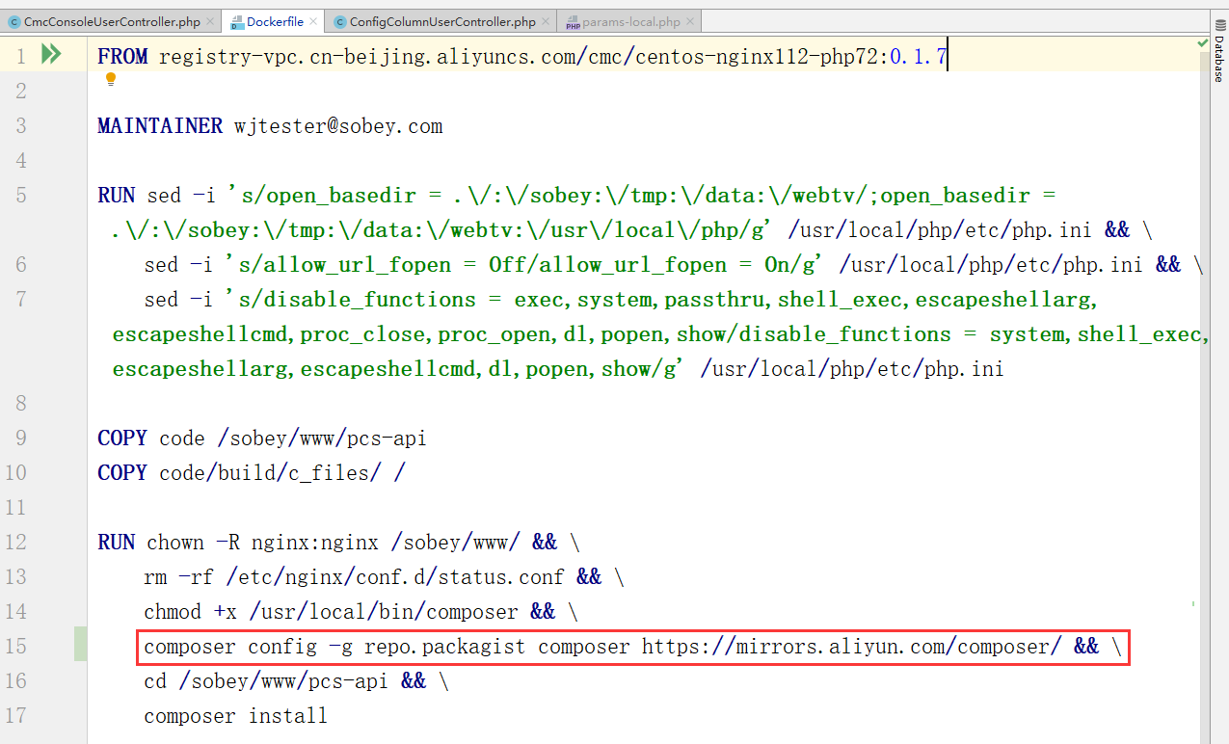Click the nginx:nginx owner text
This screenshot has height=744, width=1229.
(315, 543)
